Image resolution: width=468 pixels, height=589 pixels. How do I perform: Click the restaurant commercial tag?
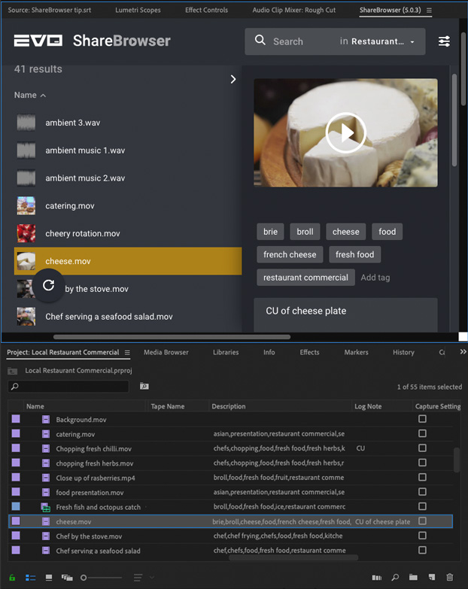305,278
